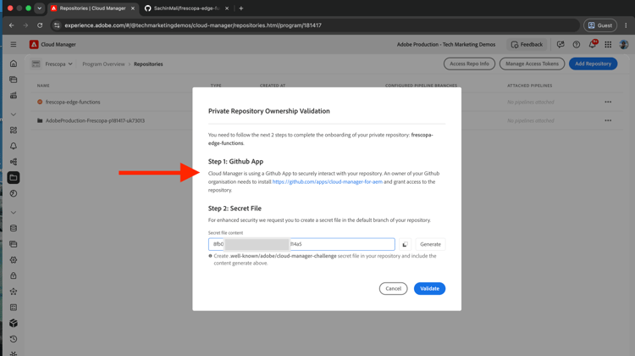
Task: Focus the secret file content field
Action: coord(301,244)
